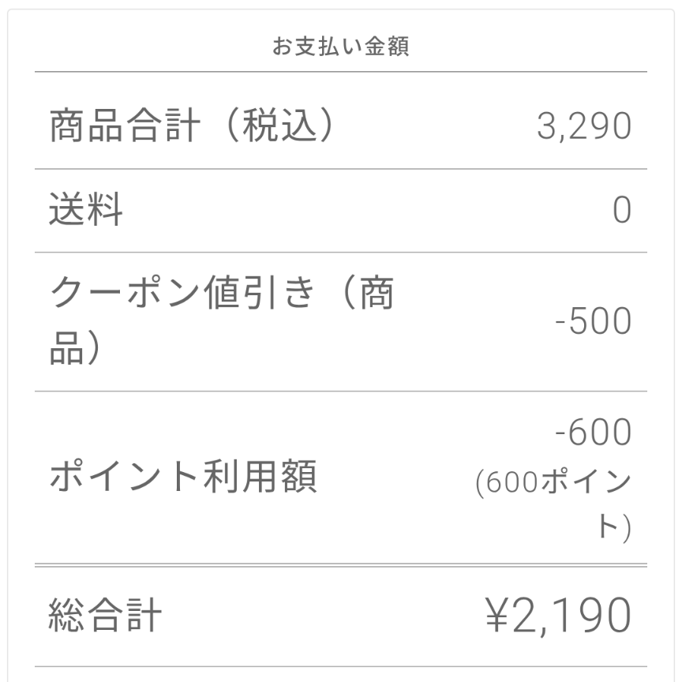The width and height of the screenshot is (682, 682).
Task: Click the points usage row
Action: point(341,477)
